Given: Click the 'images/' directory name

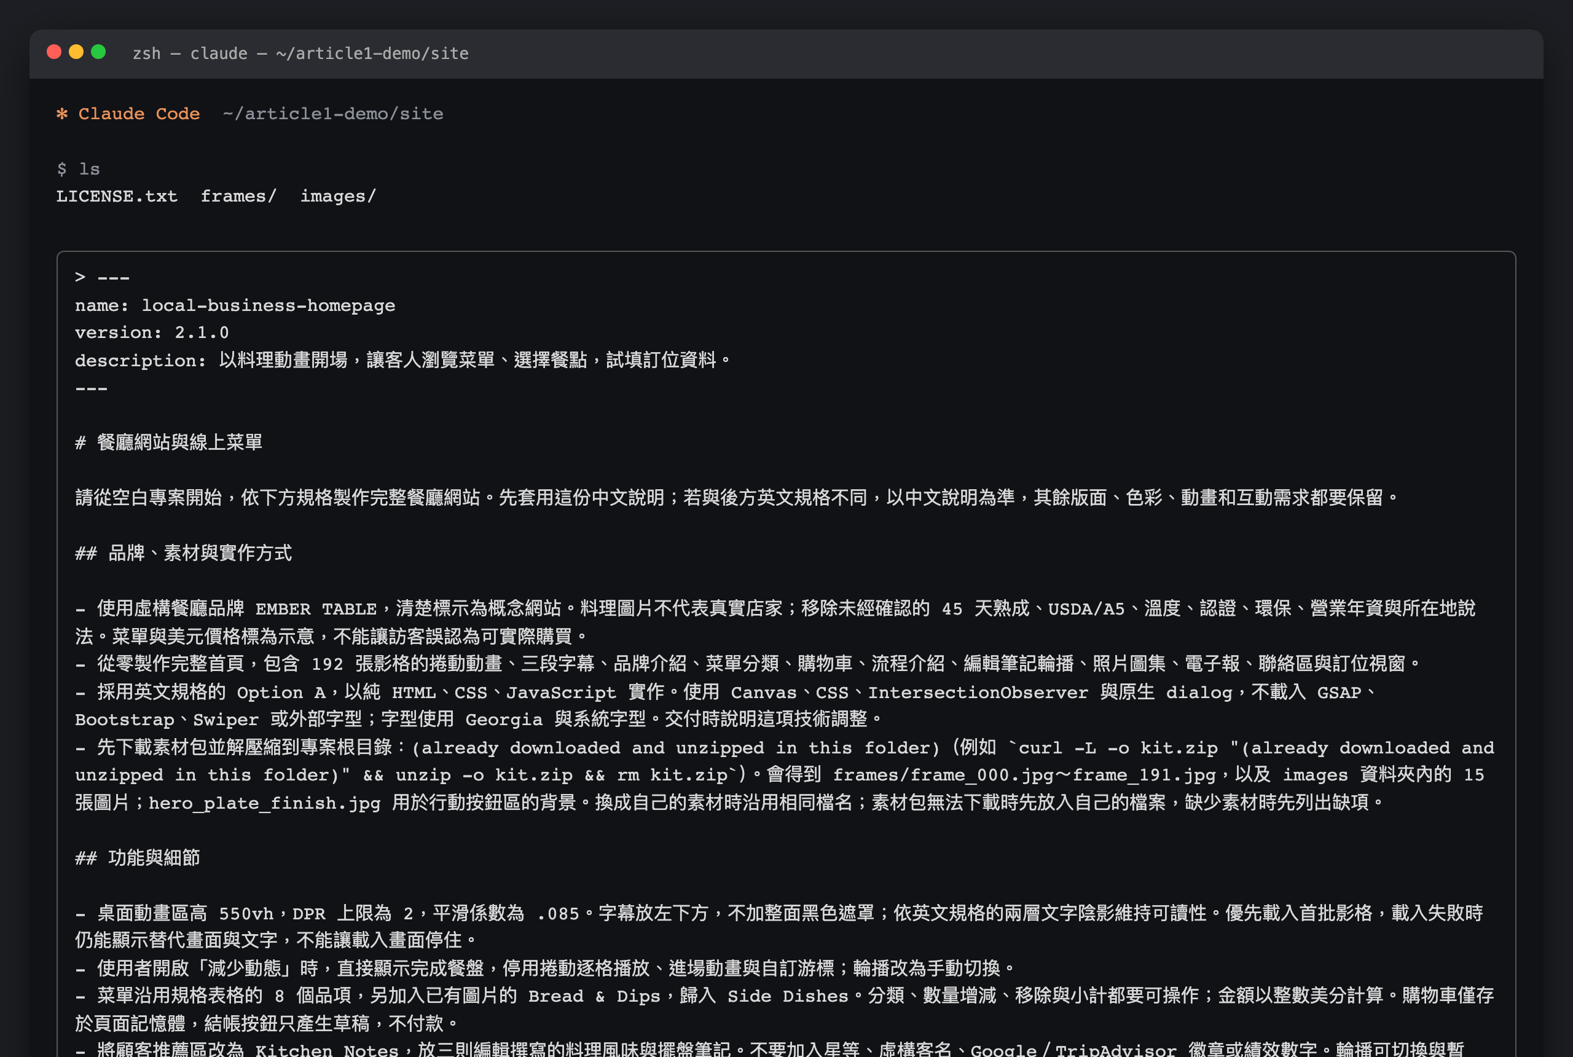Looking at the screenshot, I should (x=339, y=196).
